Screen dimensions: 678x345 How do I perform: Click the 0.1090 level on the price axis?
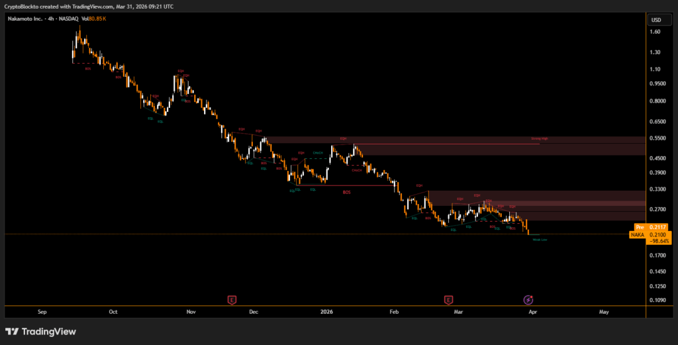point(657,301)
